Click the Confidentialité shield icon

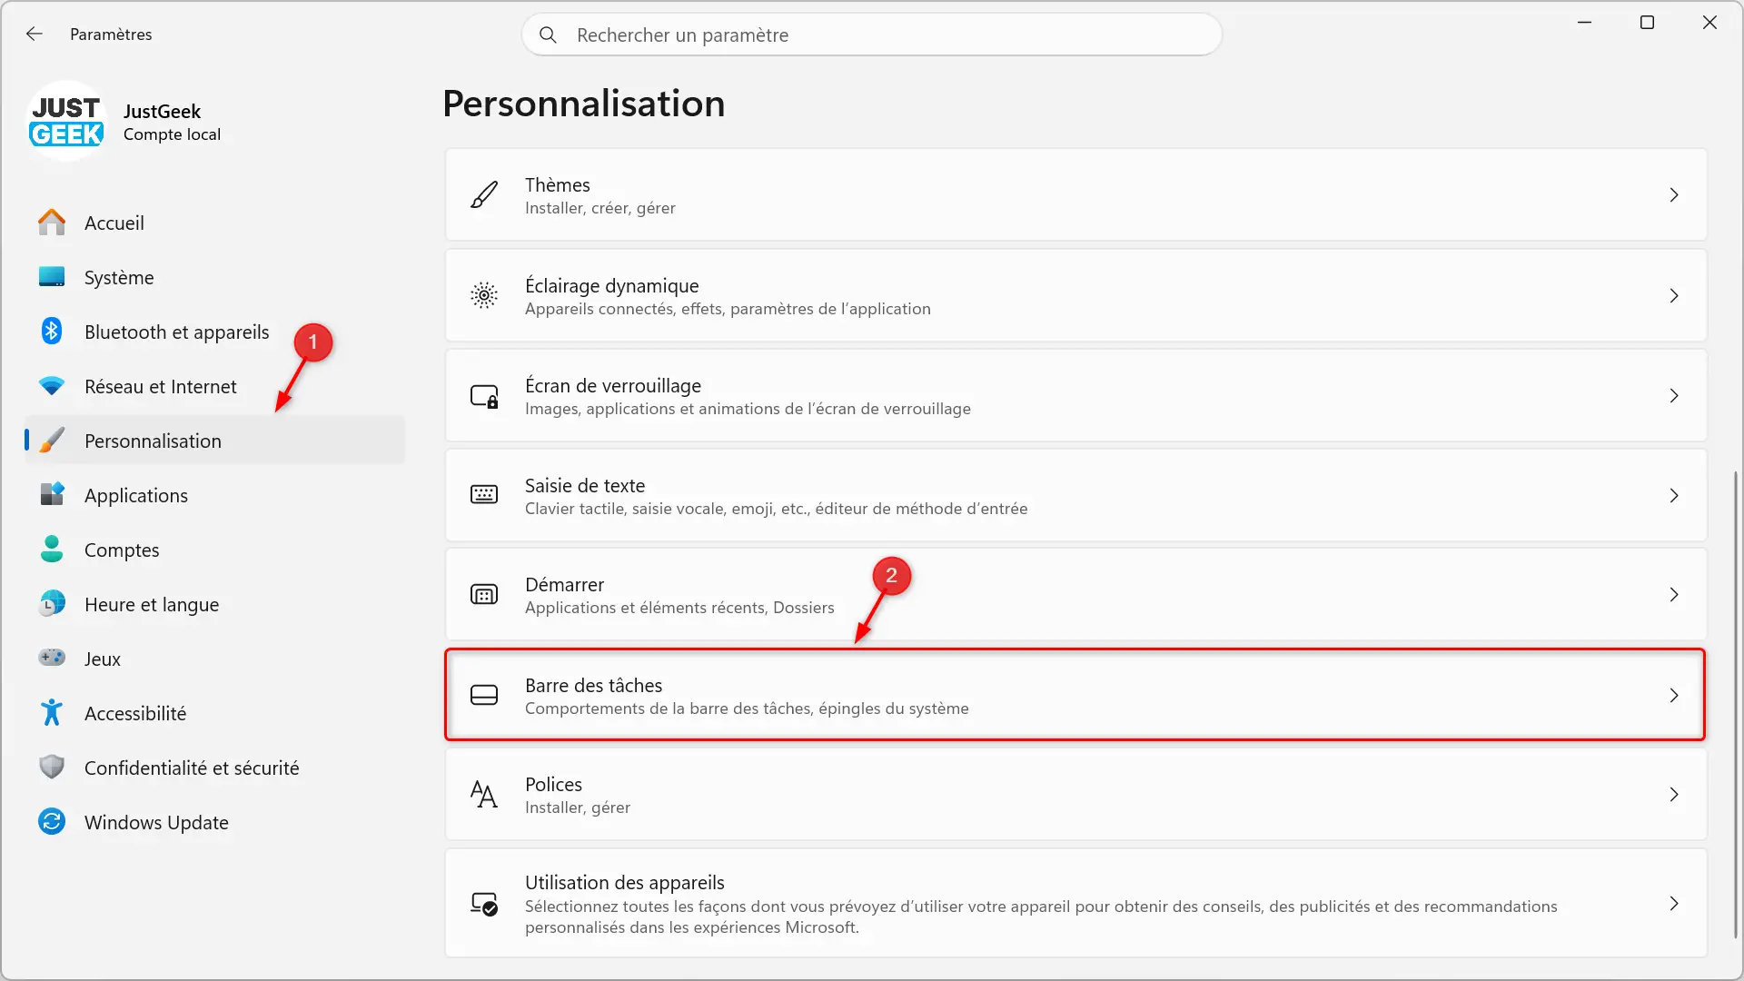pyautogui.click(x=52, y=768)
